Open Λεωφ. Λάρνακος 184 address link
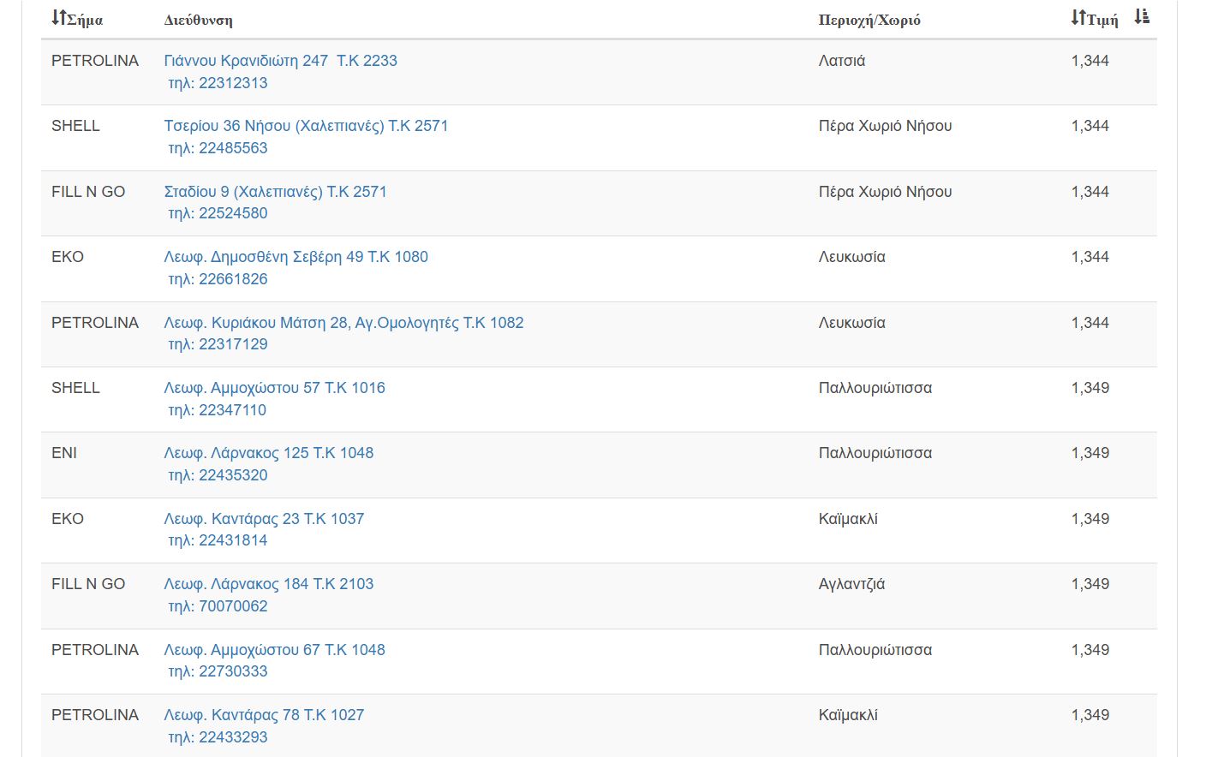Image resolution: width=1212 pixels, height=757 pixels. tap(268, 584)
